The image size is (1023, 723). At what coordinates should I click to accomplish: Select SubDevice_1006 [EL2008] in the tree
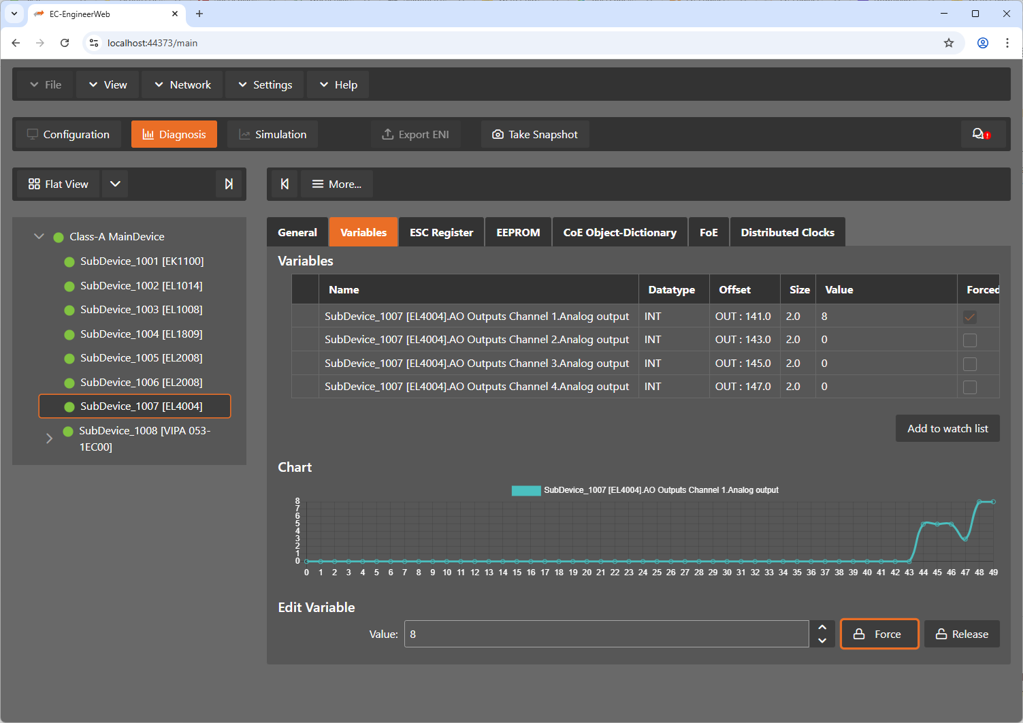(142, 383)
